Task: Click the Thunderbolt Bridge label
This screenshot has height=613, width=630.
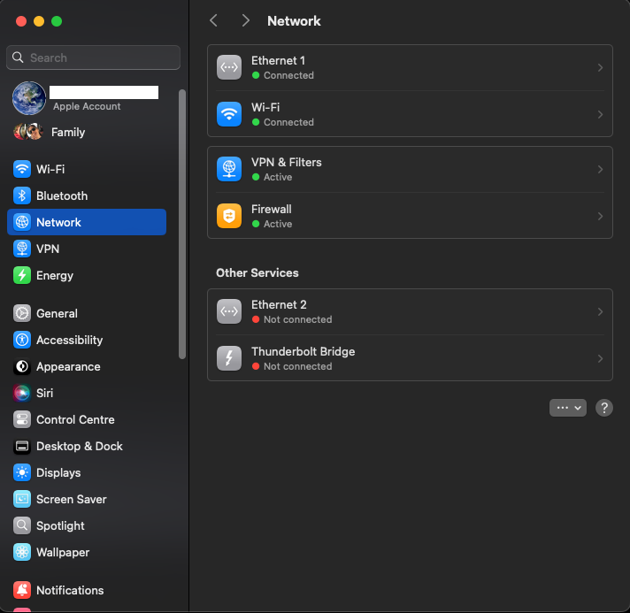Action: 303,351
